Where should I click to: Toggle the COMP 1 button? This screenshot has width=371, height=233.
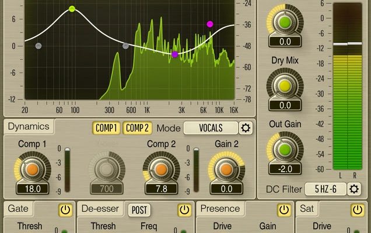(106, 128)
